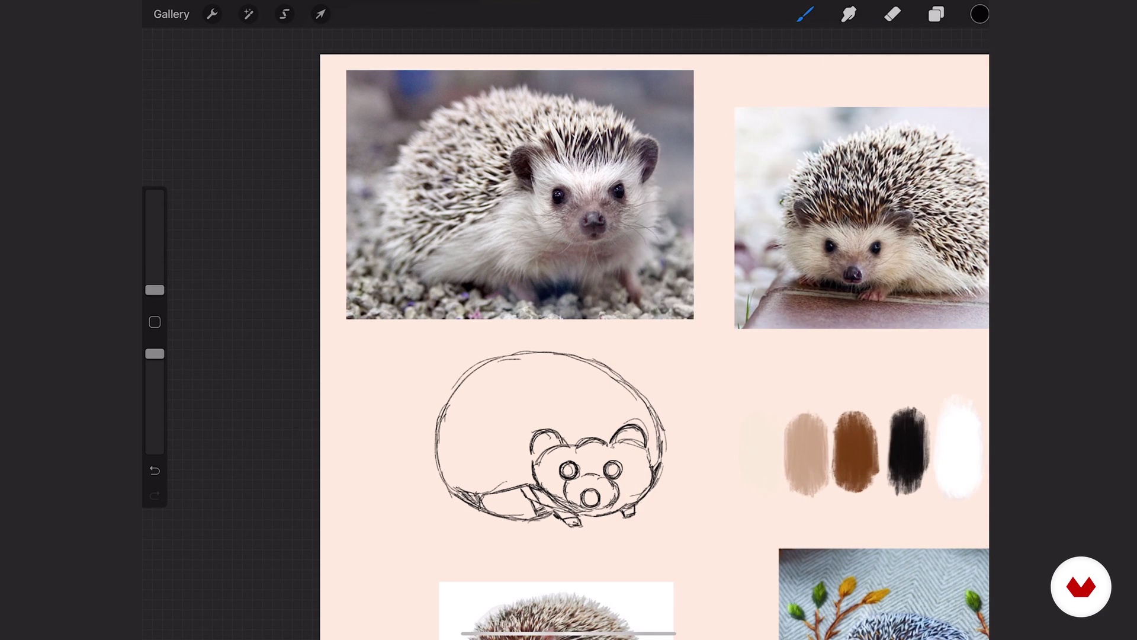Select the Transform arrow tool

(320, 14)
